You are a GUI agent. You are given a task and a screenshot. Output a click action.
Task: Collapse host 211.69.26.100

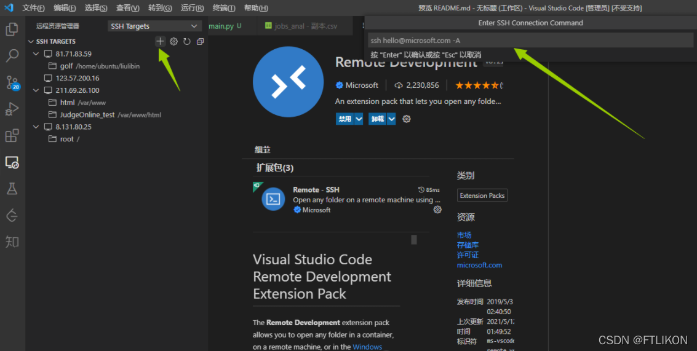click(36, 90)
